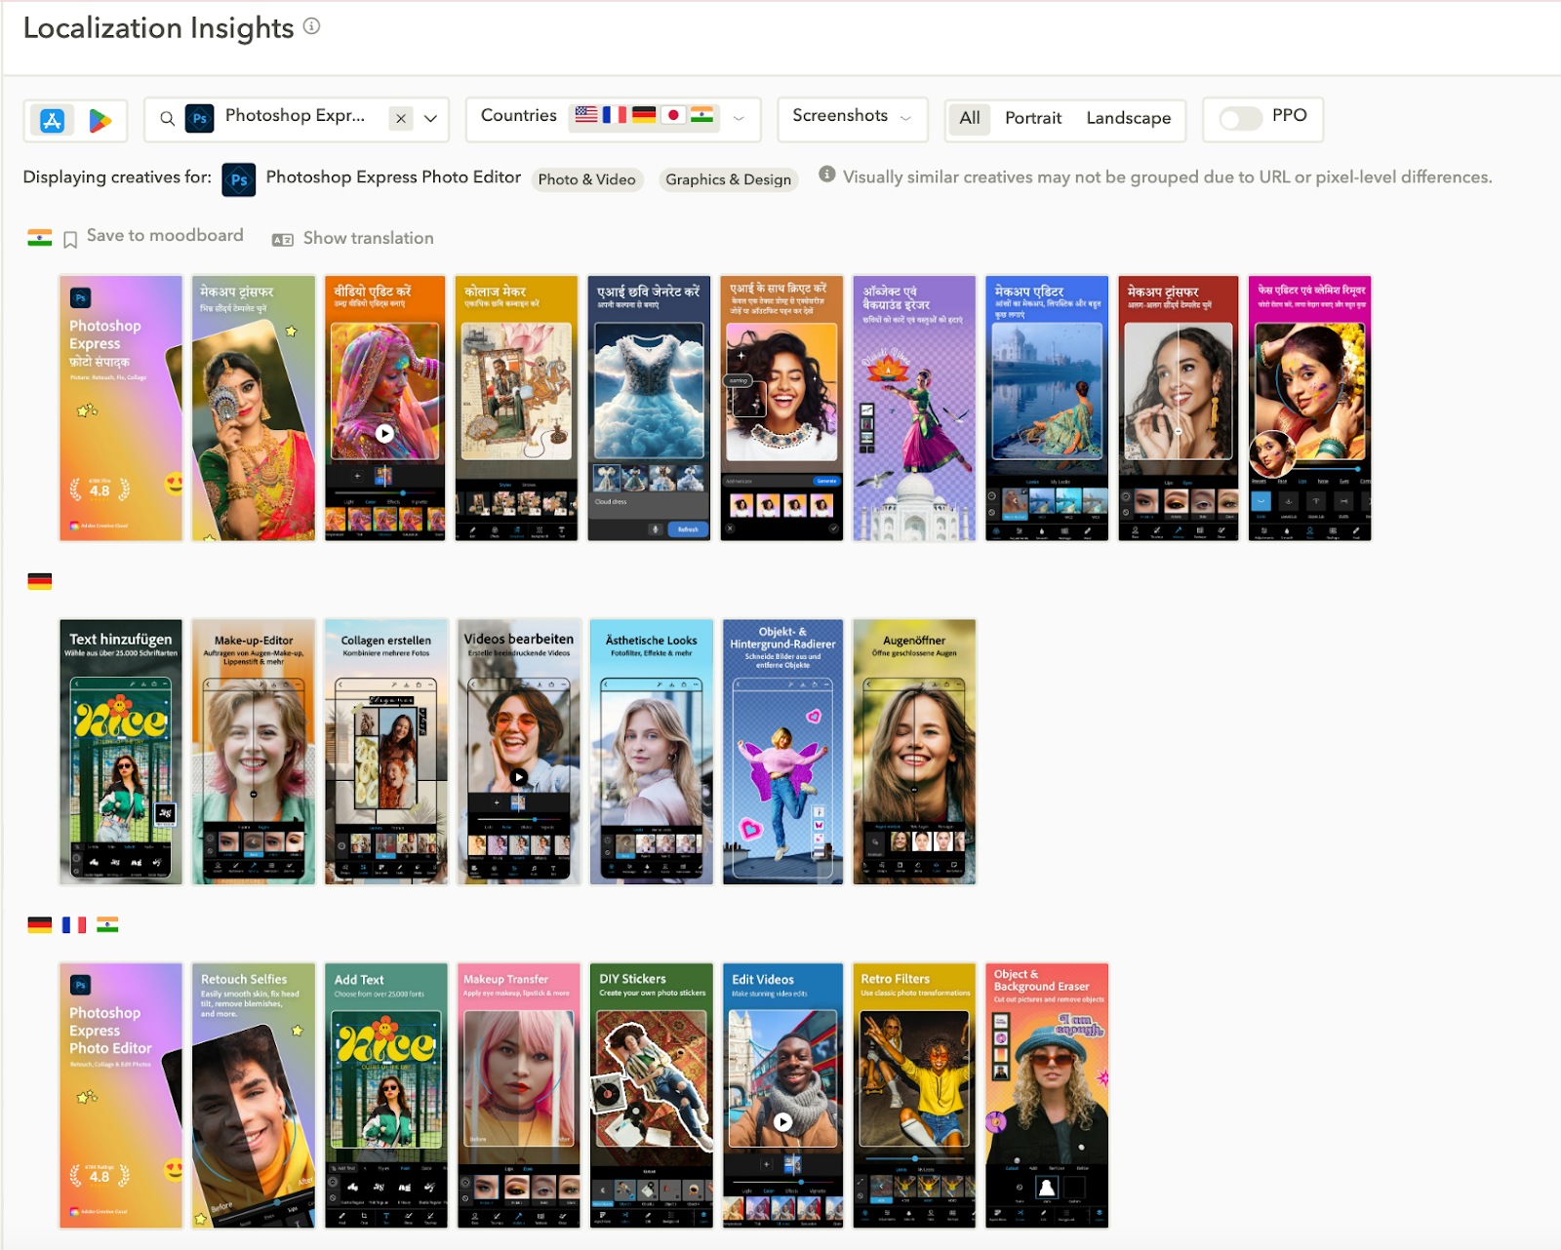Expand the app search chevron
Viewport: 1561px width, 1250px height.
click(429, 117)
